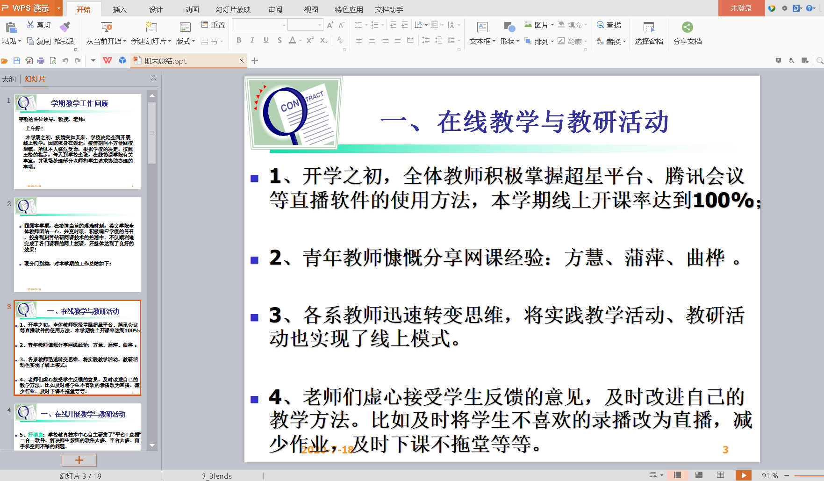Screen dimensions: 824x481
Task: Expand the New Slide dropdown
Action: [170, 42]
